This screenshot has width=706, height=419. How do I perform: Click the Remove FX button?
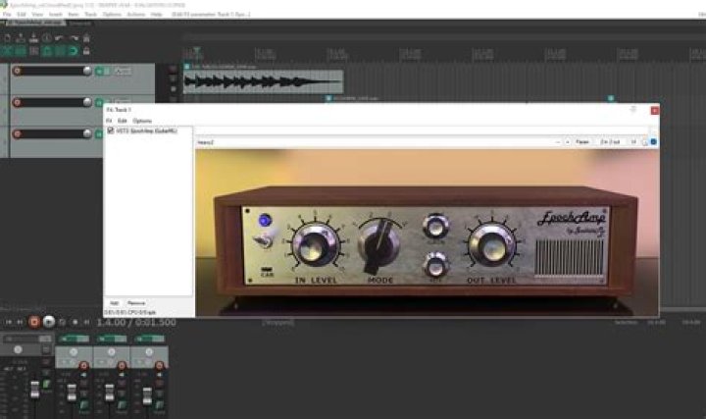(136, 303)
